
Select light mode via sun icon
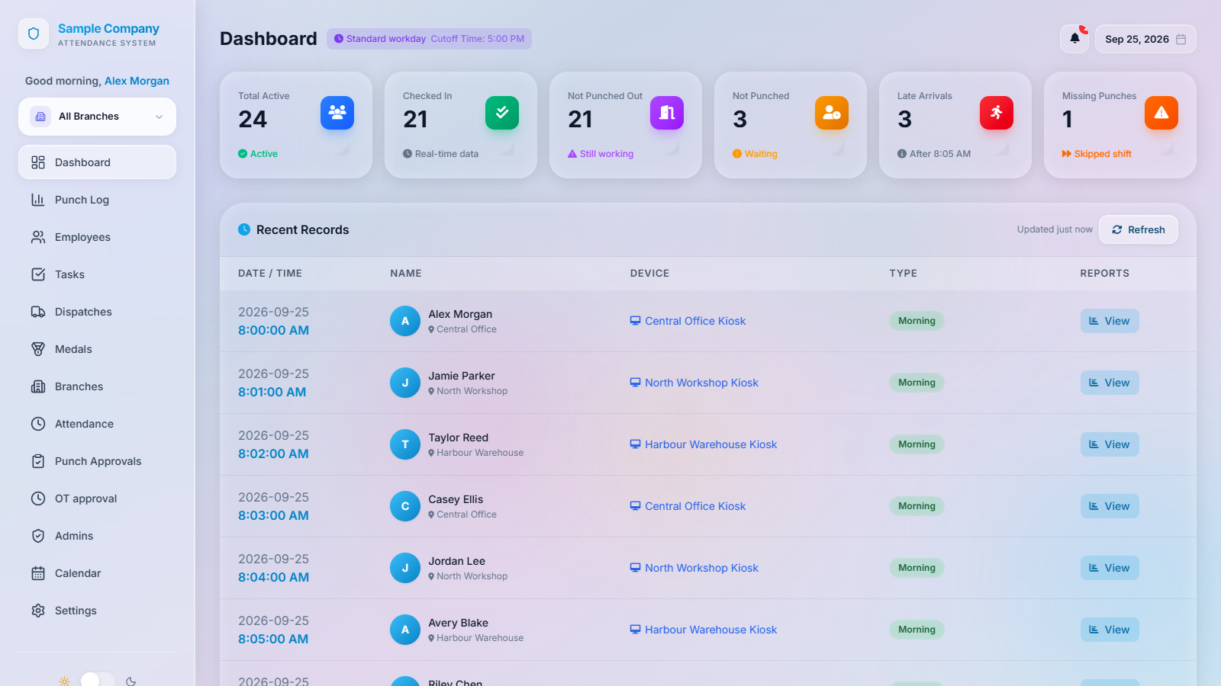(x=64, y=681)
